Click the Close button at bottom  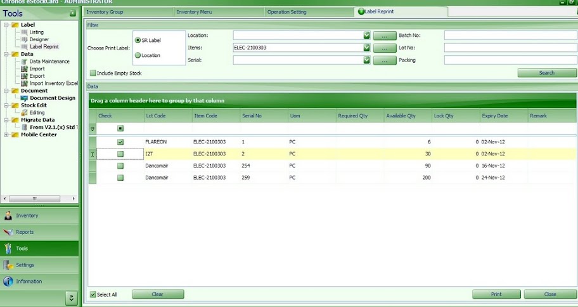pyautogui.click(x=550, y=294)
